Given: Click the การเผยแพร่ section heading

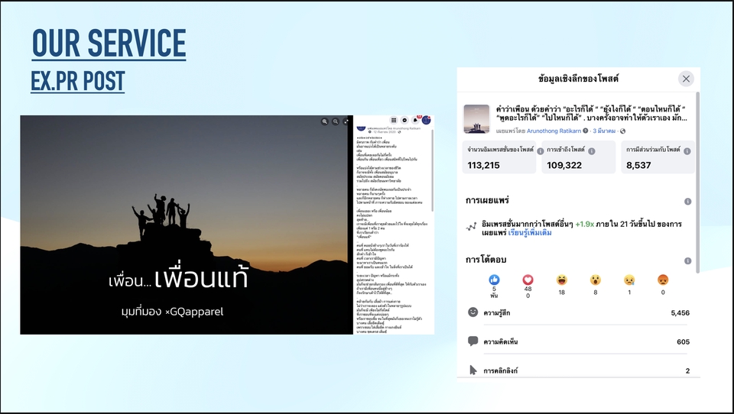Looking at the screenshot, I should pyautogui.click(x=487, y=200).
